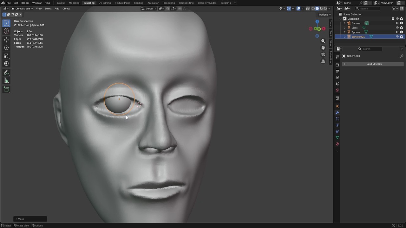Open the Render properties tab icon
The image size is (406, 228).
coord(337,65)
